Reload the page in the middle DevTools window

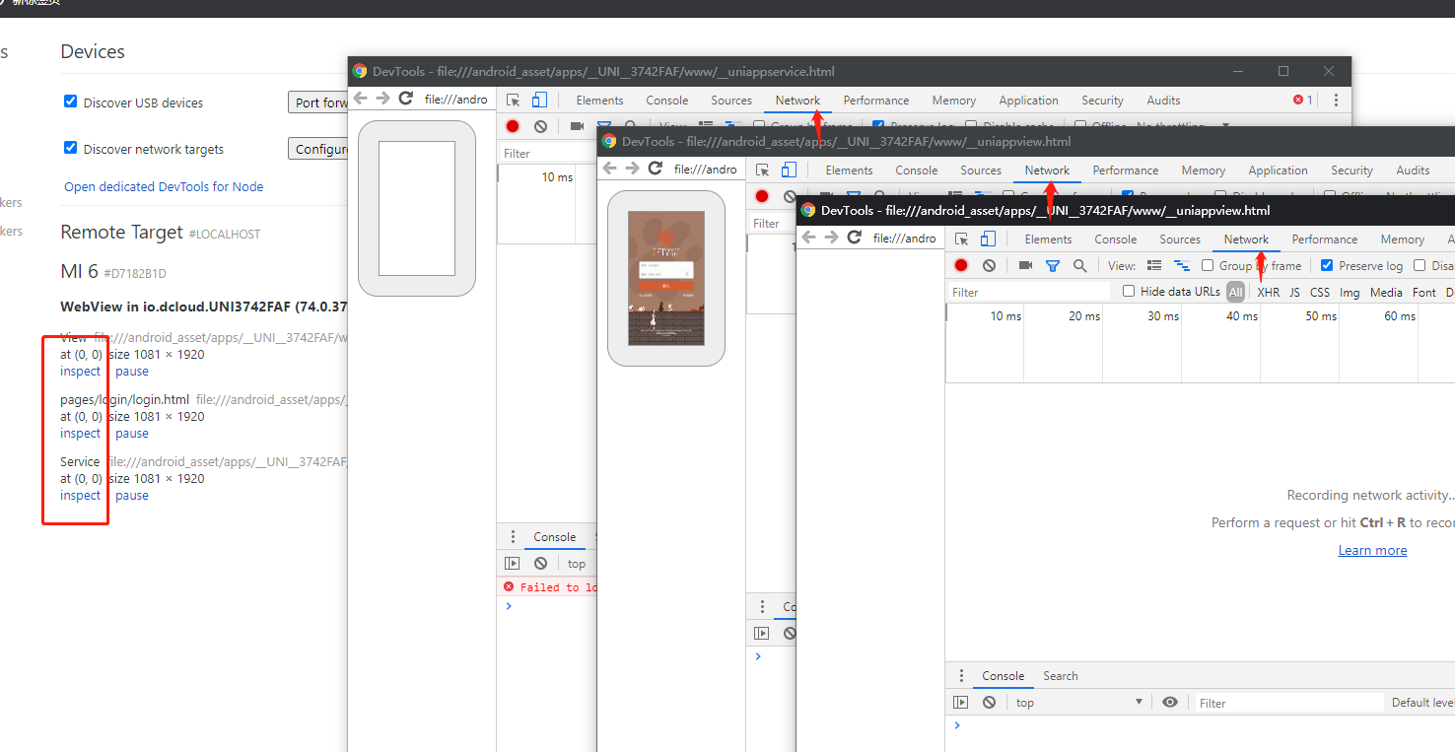click(656, 169)
